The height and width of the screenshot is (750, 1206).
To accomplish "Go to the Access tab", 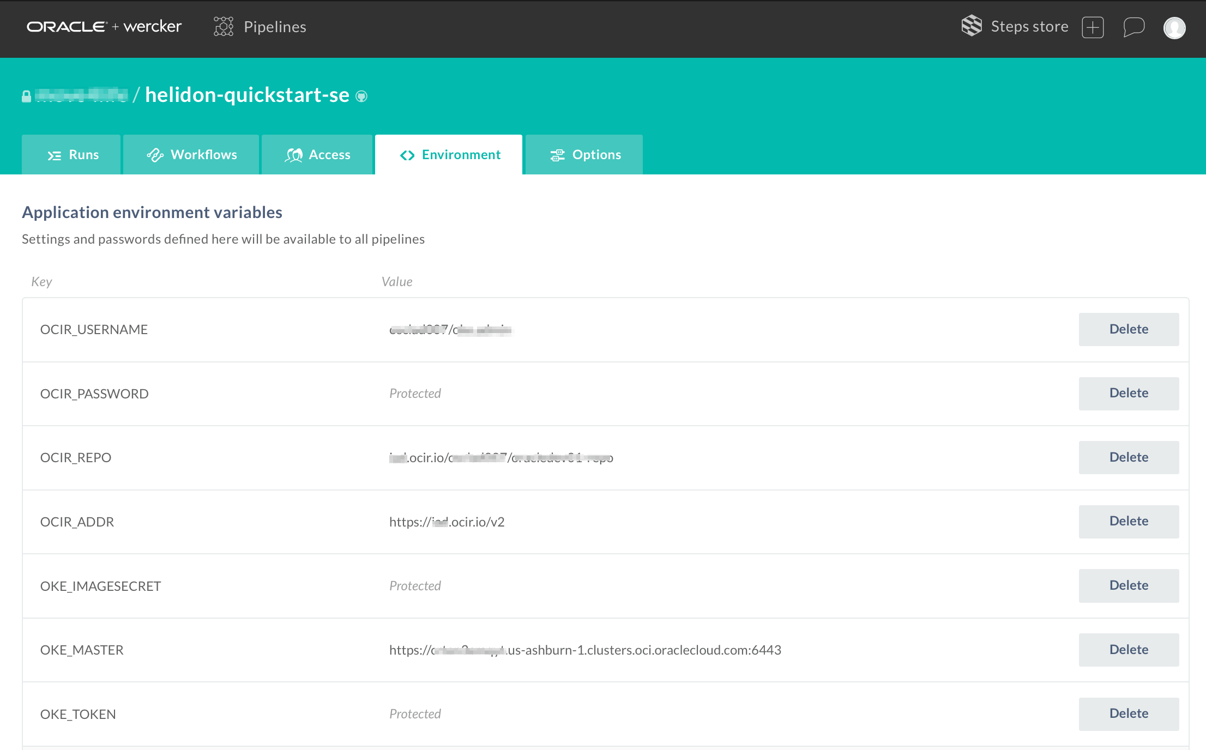I will 317,155.
